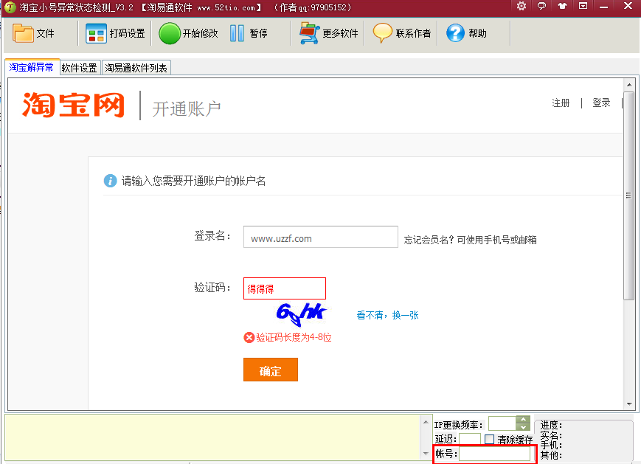Click the 联系作者 speech bubble icon
641x464 pixels.
pyautogui.click(x=382, y=32)
